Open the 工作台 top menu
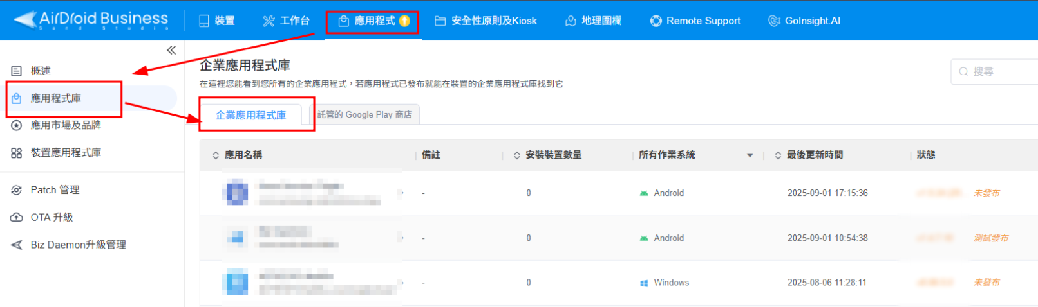Viewport: 1038px width, 307px height. pos(286,21)
